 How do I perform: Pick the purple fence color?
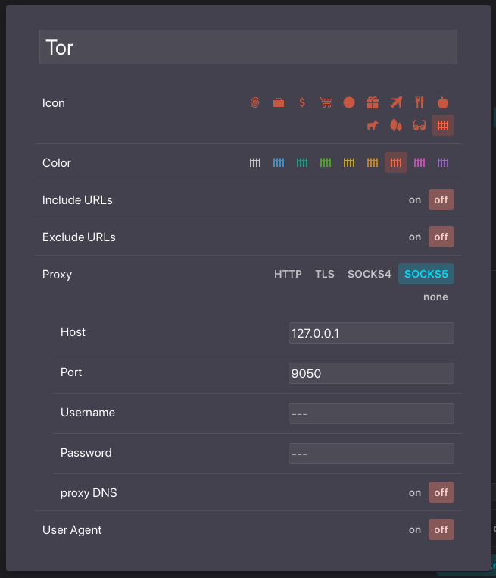(x=443, y=162)
